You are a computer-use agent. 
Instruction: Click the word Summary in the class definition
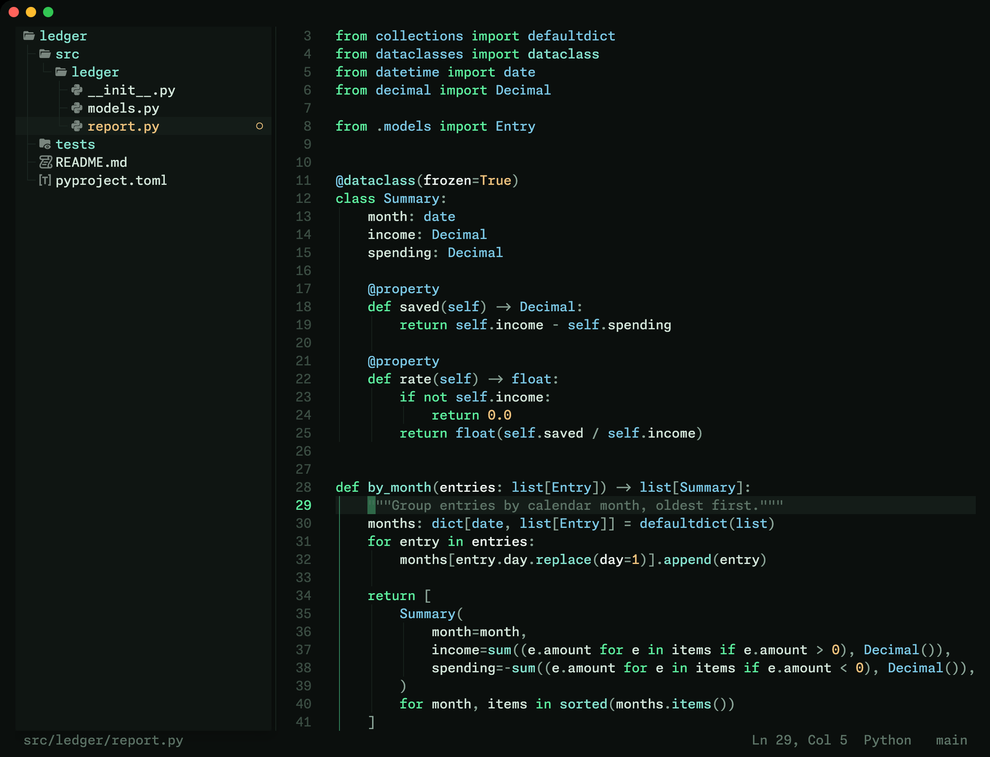(x=411, y=198)
